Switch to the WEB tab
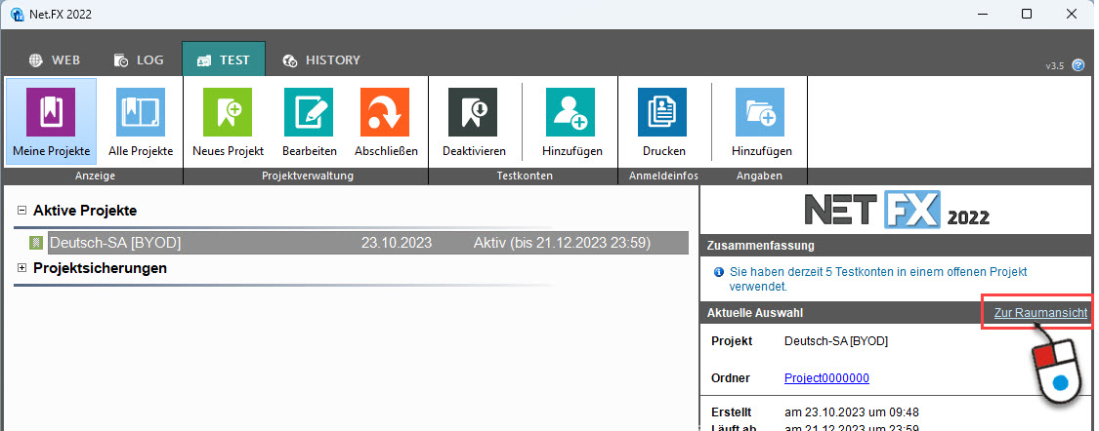The image size is (1099, 431). pyautogui.click(x=55, y=60)
